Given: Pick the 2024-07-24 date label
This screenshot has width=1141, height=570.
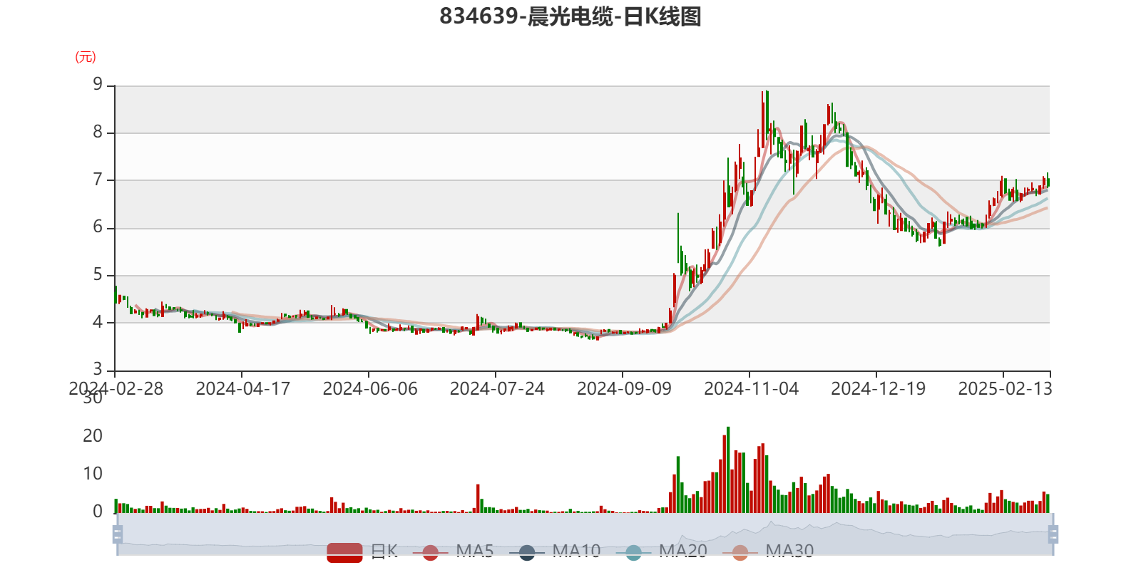Looking at the screenshot, I should point(496,388).
